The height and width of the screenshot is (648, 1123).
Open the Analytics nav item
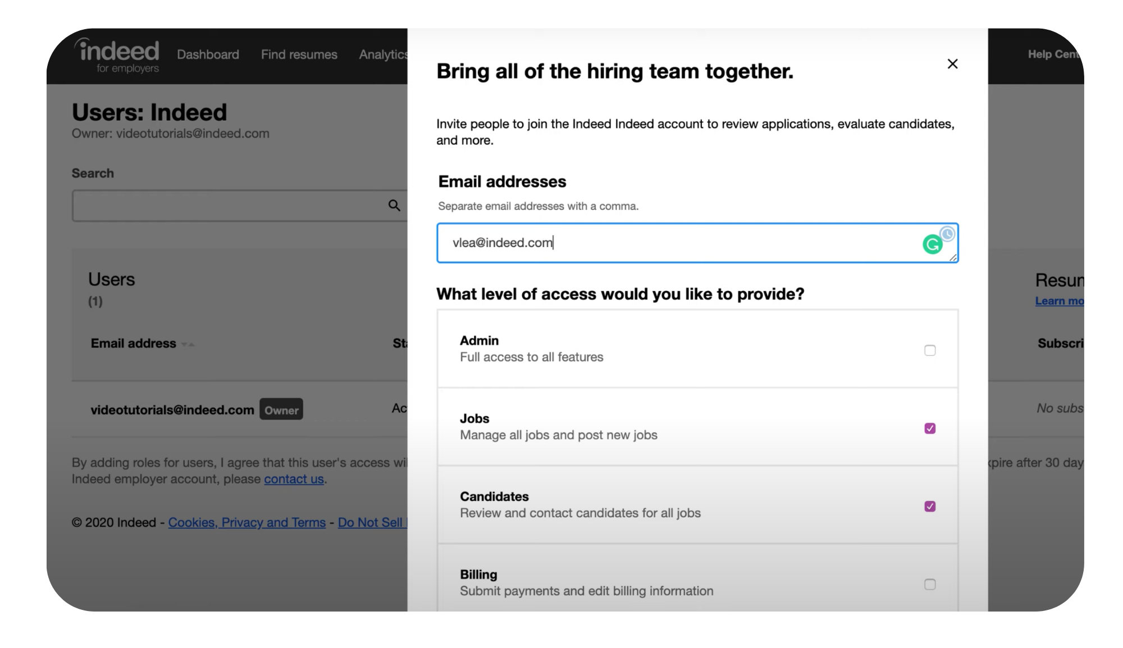[384, 54]
